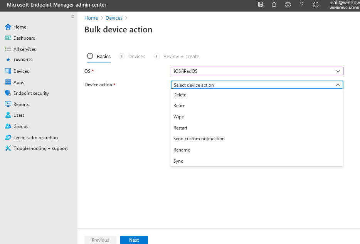Viewport: 360px width, 244px height.
Task: Open the directory and subscription filter icon
Action: (x=261, y=5)
